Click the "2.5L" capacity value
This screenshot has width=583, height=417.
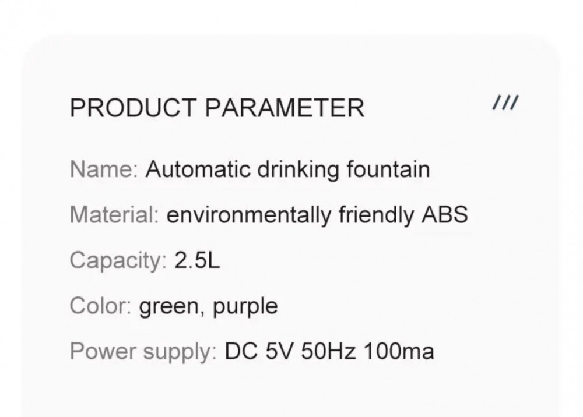(197, 260)
